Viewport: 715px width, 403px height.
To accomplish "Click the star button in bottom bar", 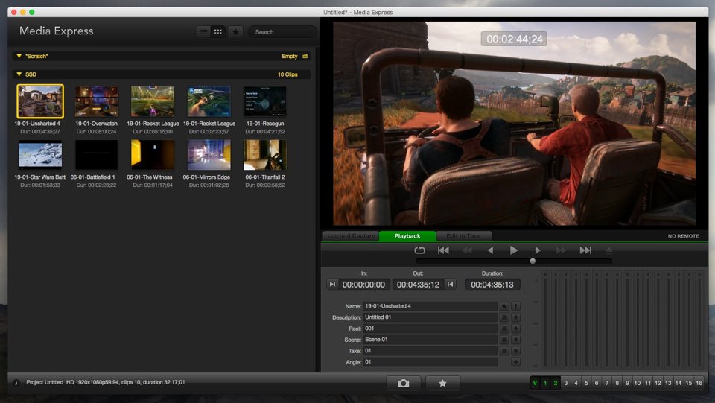I will point(442,384).
